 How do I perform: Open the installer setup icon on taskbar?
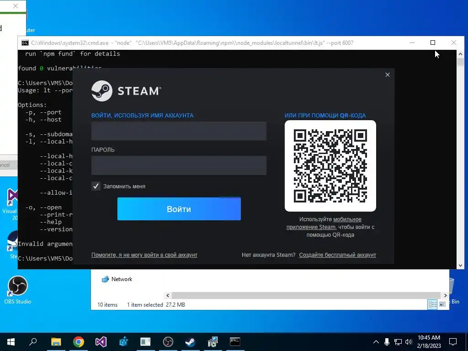213,342
